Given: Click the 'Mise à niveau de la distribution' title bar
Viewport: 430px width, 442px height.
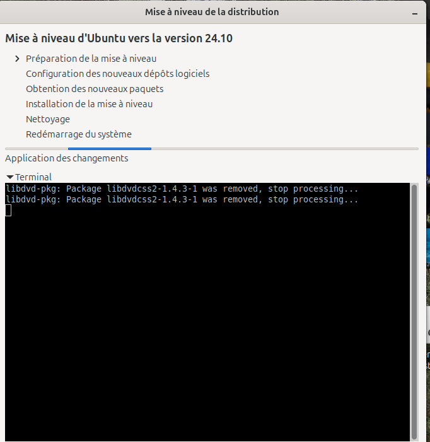Looking at the screenshot, I should tap(212, 12).
